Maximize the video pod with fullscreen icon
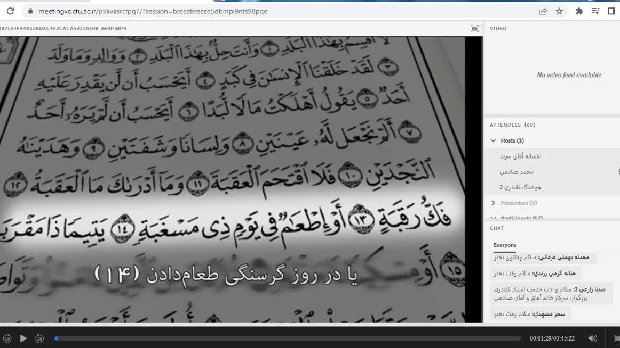 point(474,28)
